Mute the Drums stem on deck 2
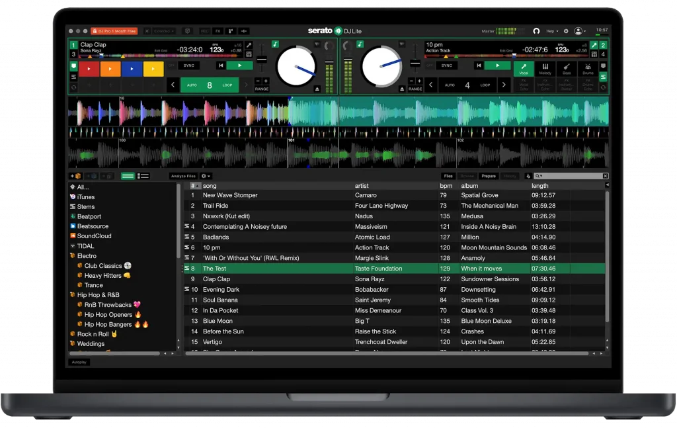The image size is (677, 428). [x=588, y=69]
